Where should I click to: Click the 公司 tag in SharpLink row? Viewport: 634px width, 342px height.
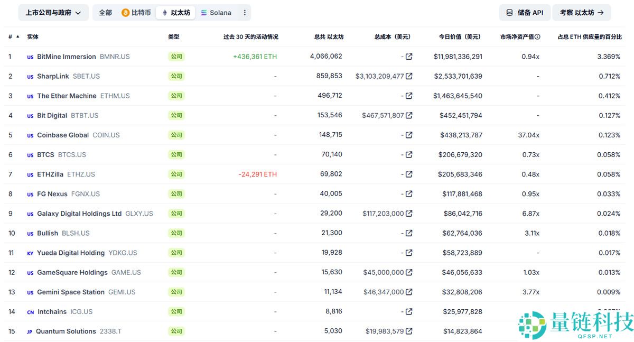pyautogui.click(x=176, y=76)
